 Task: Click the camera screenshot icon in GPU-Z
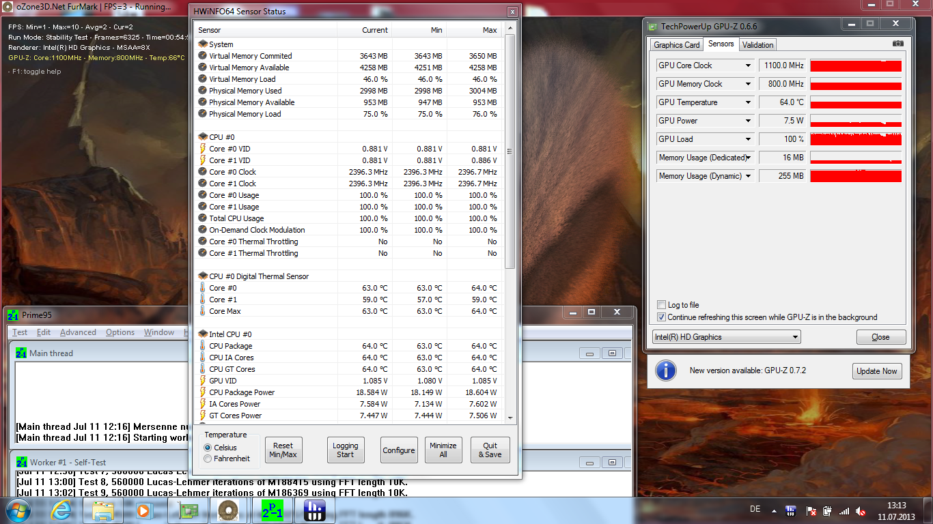(x=897, y=44)
